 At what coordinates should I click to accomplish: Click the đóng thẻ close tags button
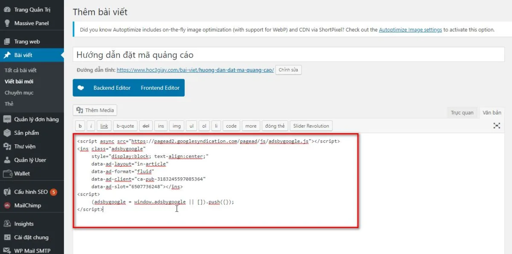[275, 126]
